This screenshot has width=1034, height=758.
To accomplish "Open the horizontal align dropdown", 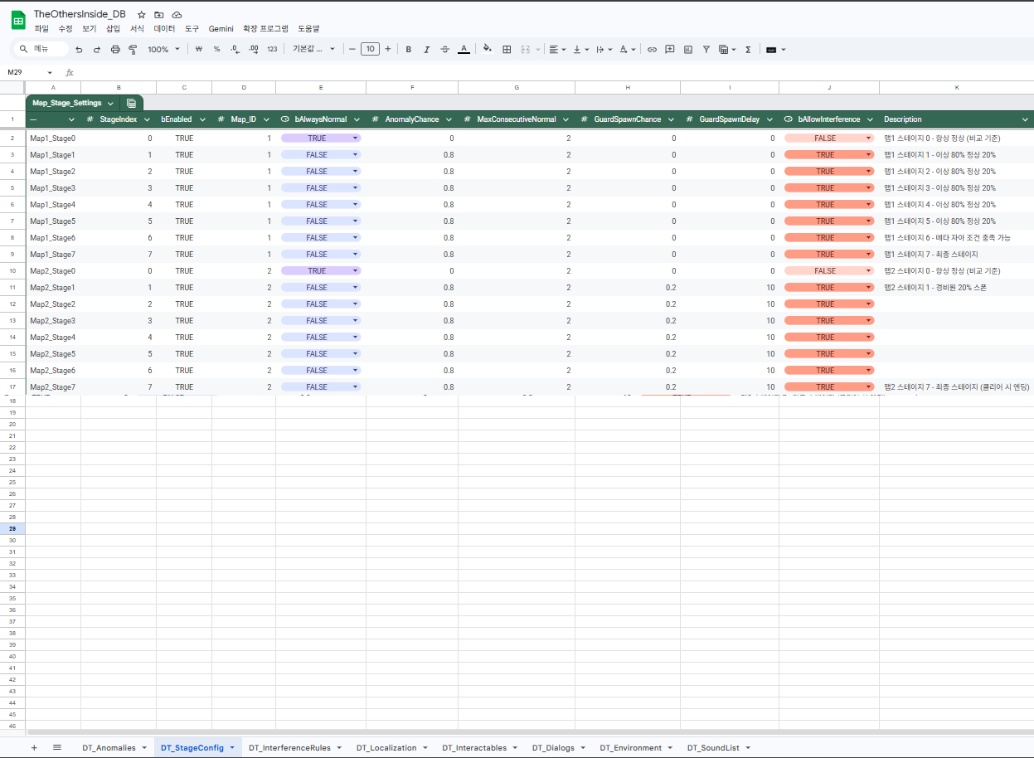I will 558,50.
